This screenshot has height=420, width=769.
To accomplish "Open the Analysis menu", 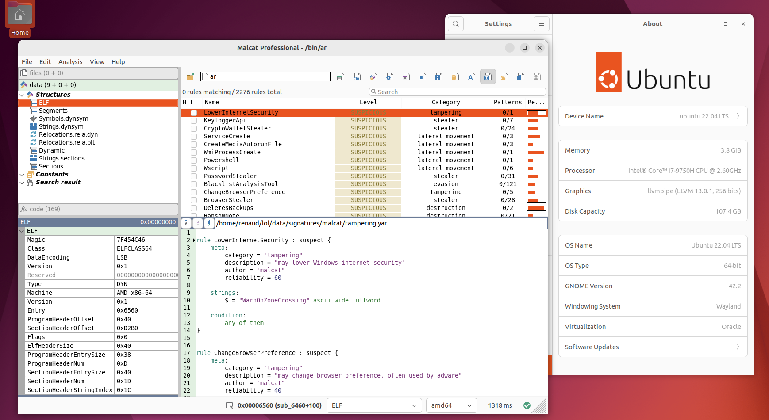I will (x=70, y=62).
